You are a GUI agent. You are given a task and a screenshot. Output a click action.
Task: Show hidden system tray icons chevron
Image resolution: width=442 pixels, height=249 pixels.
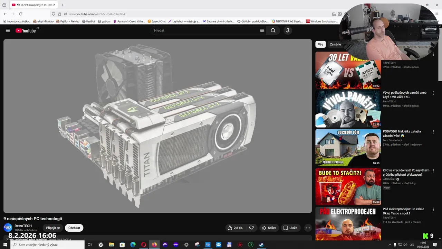click(x=390, y=245)
